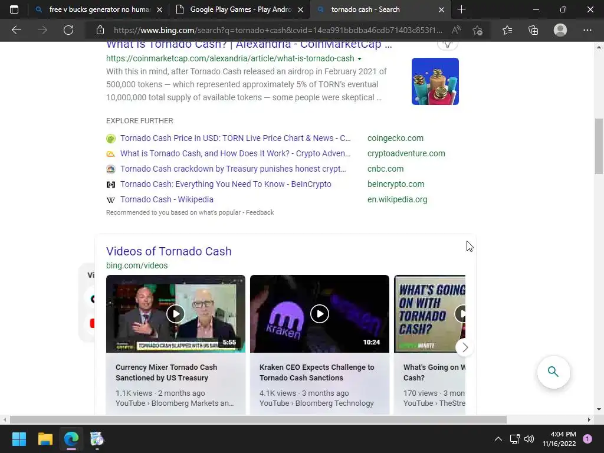The image size is (604, 453).
Task: Open the clock showing 4:04 PM
Action: point(559,439)
